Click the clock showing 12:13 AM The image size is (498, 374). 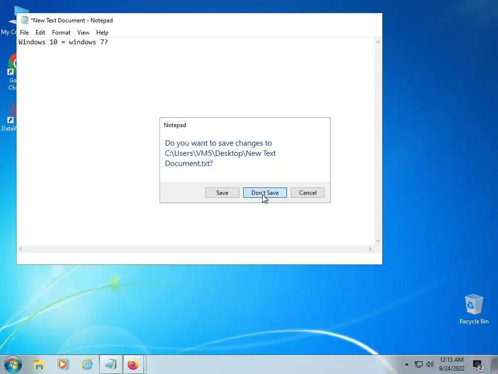[x=451, y=360]
